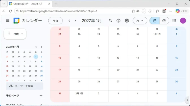Go to previous month in mini calendar

coord(36,47)
